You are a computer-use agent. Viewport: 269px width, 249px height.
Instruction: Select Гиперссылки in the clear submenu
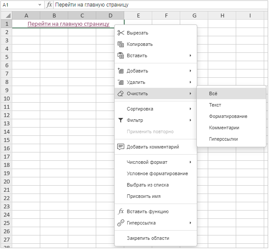[x=224, y=139]
